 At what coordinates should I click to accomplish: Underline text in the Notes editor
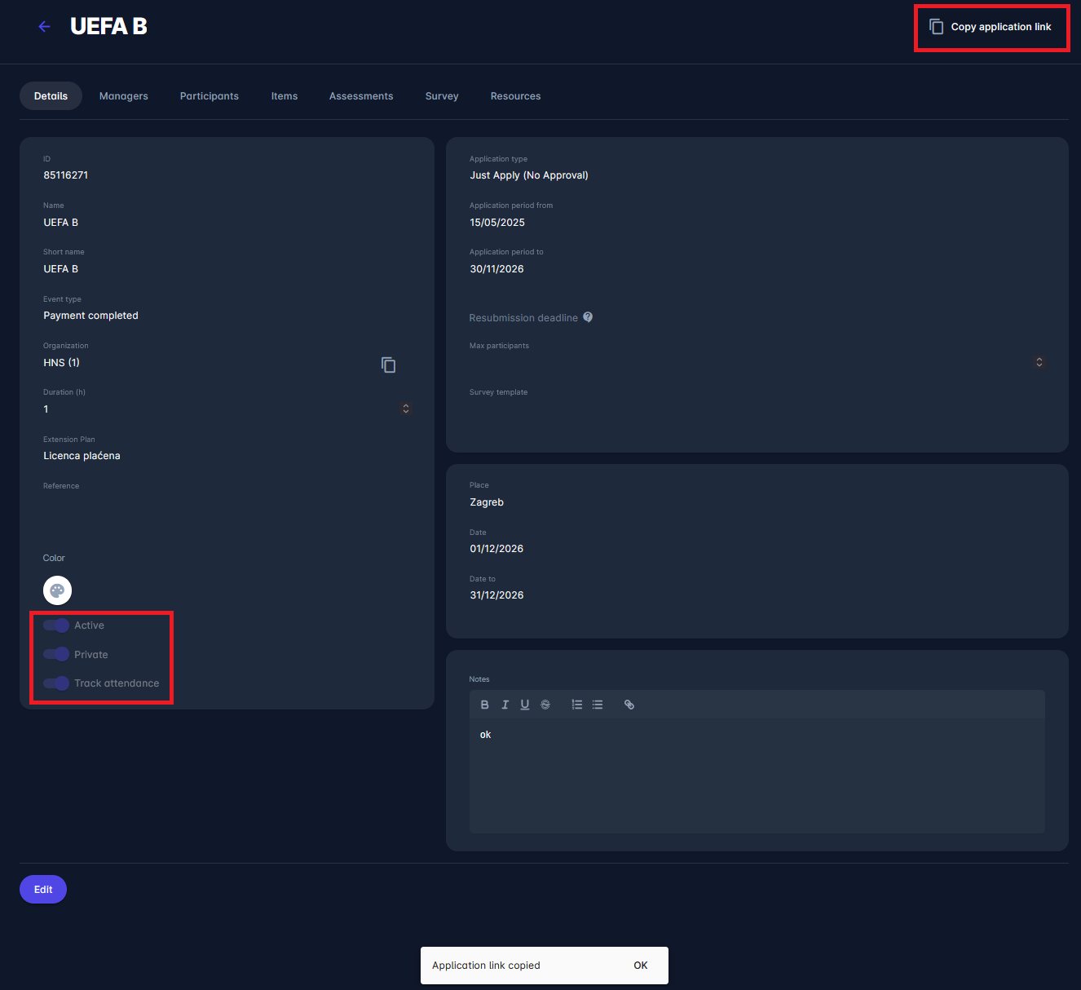point(525,705)
